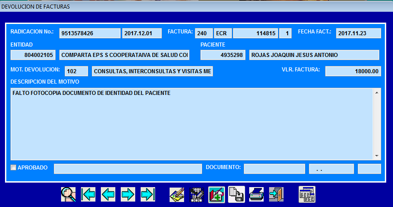The height and width of the screenshot is (207, 393).
Task: Go to first record arrow
Action: click(x=88, y=194)
